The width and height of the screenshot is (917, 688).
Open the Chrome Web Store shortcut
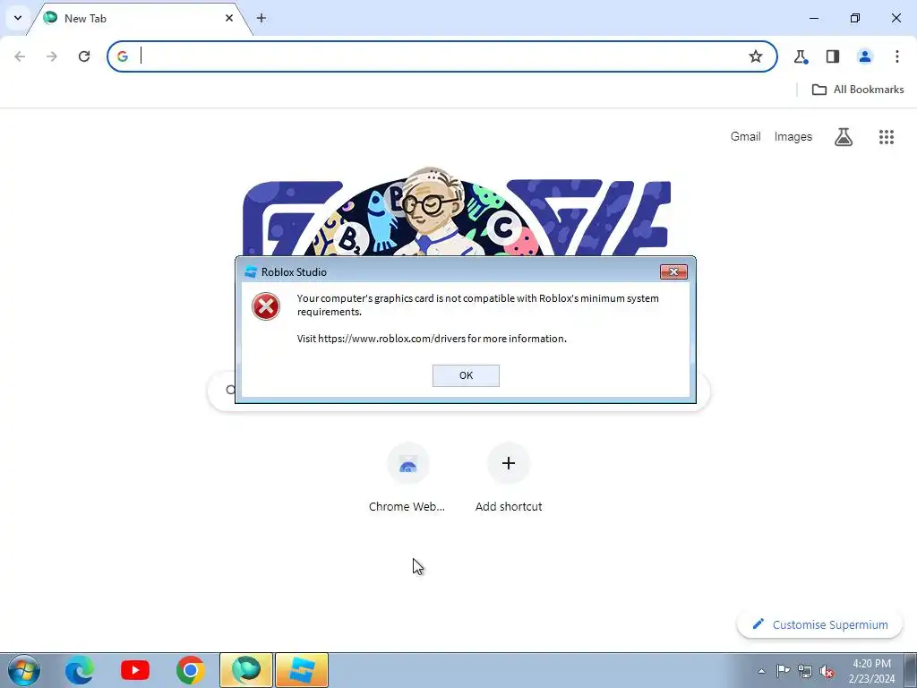click(407, 478)
